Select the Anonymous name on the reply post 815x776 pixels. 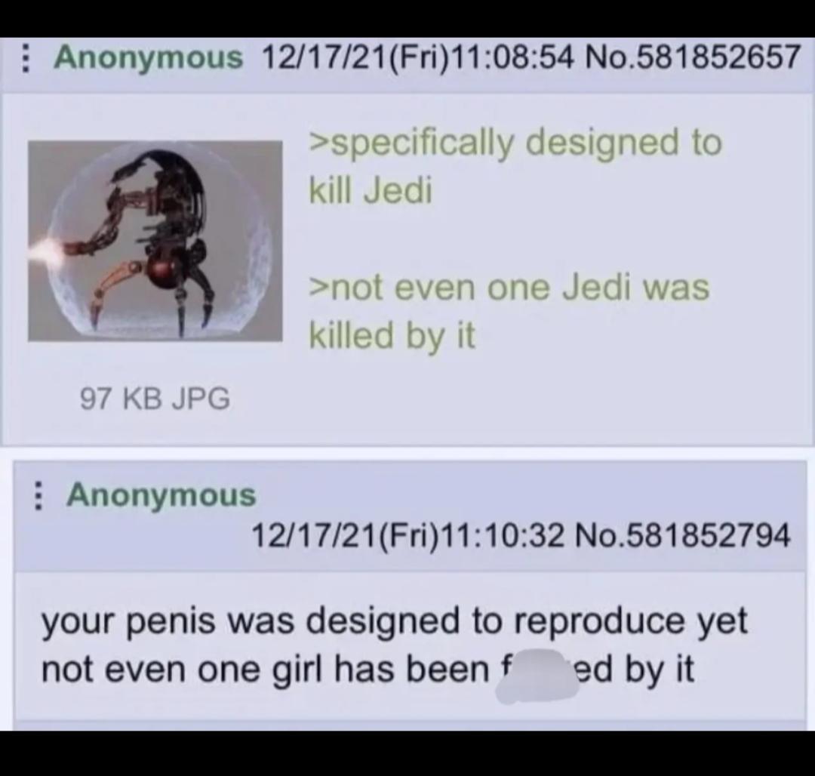[161, 494]
